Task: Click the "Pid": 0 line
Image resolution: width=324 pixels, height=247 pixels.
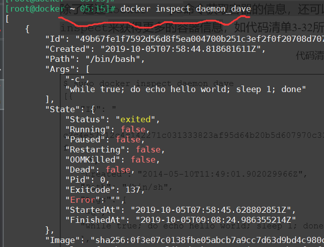Action: [88, 180]
